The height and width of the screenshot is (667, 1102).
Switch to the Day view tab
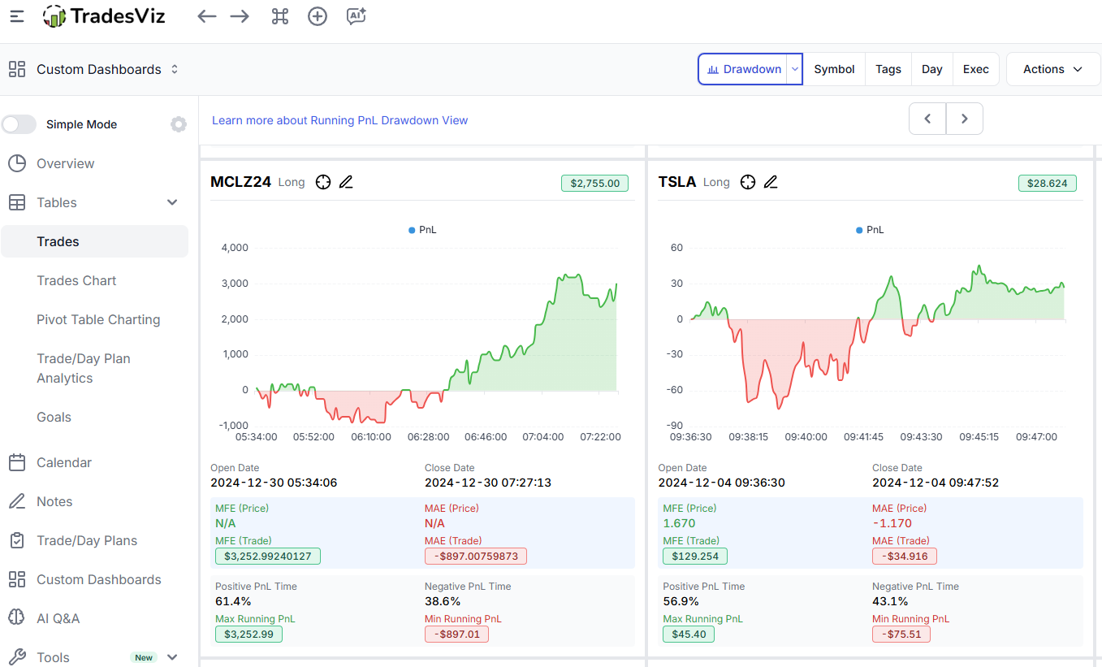click(x=932, y=69)
